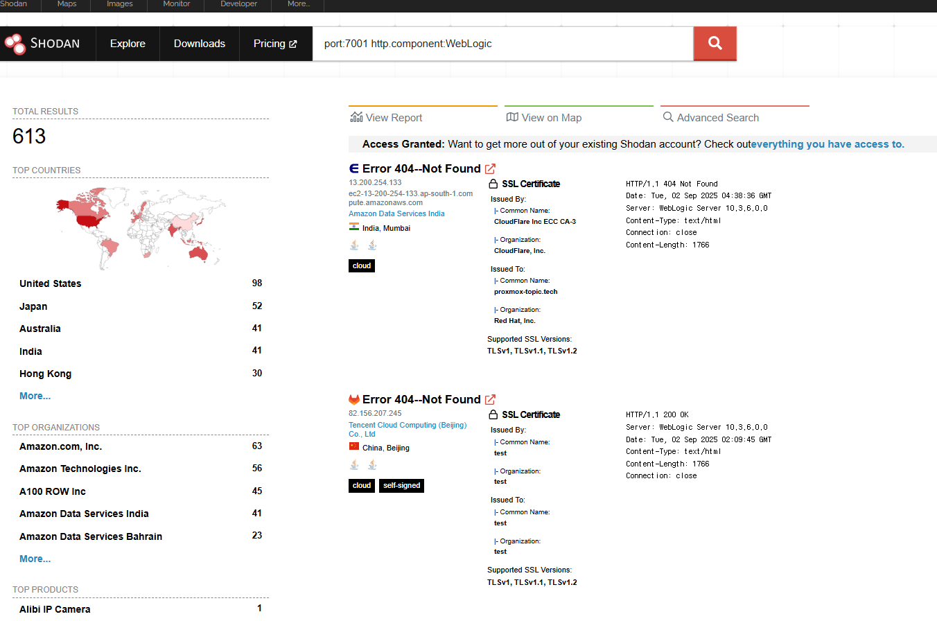Click the View Report chart icon
The image size is (937, 621).
point(356,117)
